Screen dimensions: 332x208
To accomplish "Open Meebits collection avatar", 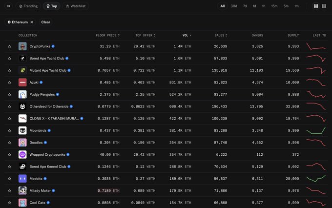I will click(x=22, y=179).
